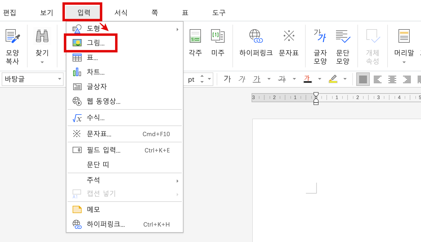The image size is (421, 242).
Task: Expand the 머리말 dropdown arrow
Action: click(404, 62)
